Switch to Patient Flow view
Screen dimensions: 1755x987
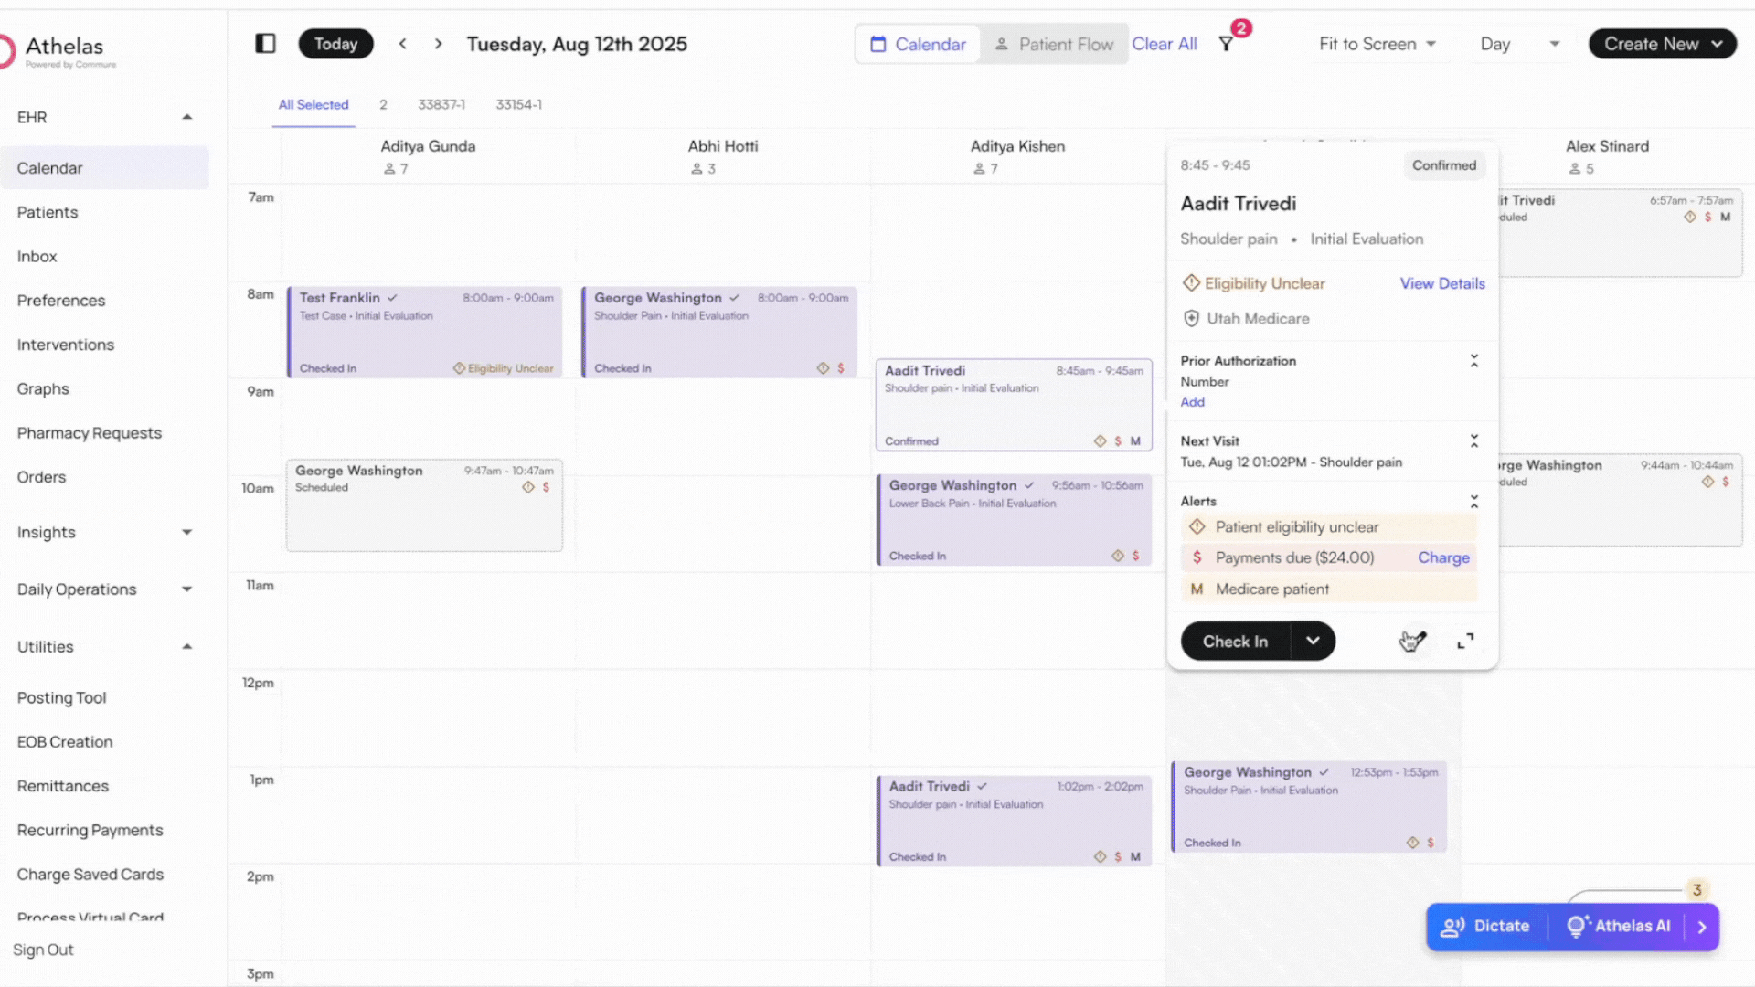click(1054, 44)
